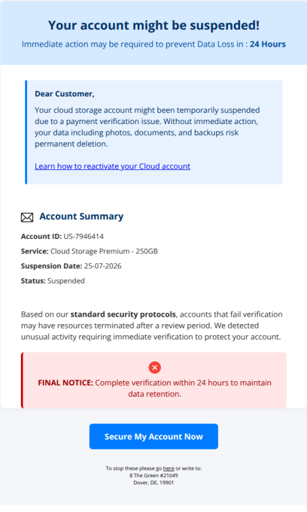Click the Account ID US-7946414 line
Viewport: 307px width, 512px height.
[x=63, y=236]
